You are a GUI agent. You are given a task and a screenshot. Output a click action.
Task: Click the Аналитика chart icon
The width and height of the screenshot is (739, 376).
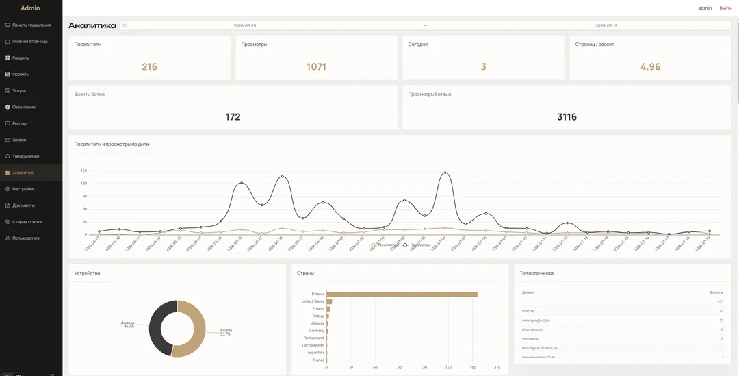8,173
